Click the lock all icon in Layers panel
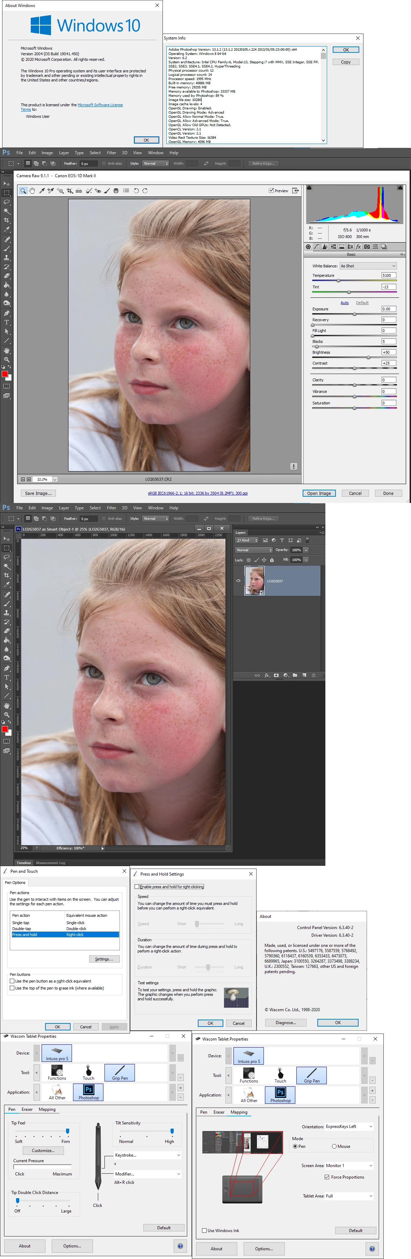 tap(272, 560)
